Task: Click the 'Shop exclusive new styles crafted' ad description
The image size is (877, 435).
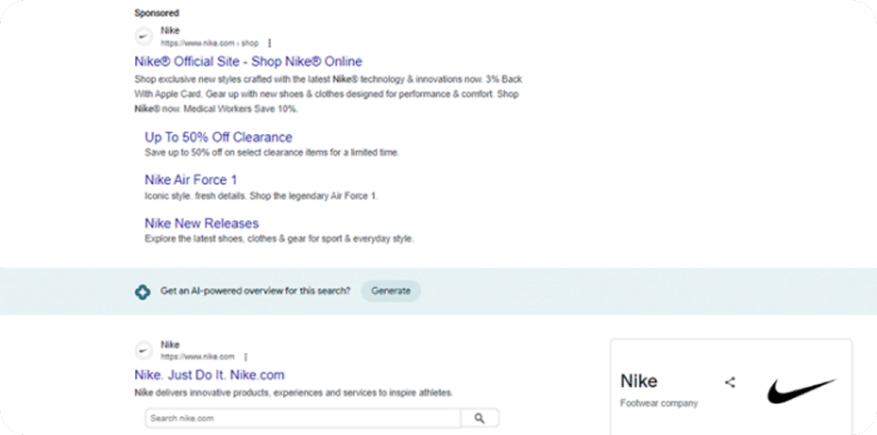Action: click(x=328, y=94)
